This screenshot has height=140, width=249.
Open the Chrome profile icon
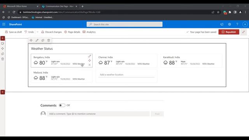pyautogui.click(x=240, y=12)
